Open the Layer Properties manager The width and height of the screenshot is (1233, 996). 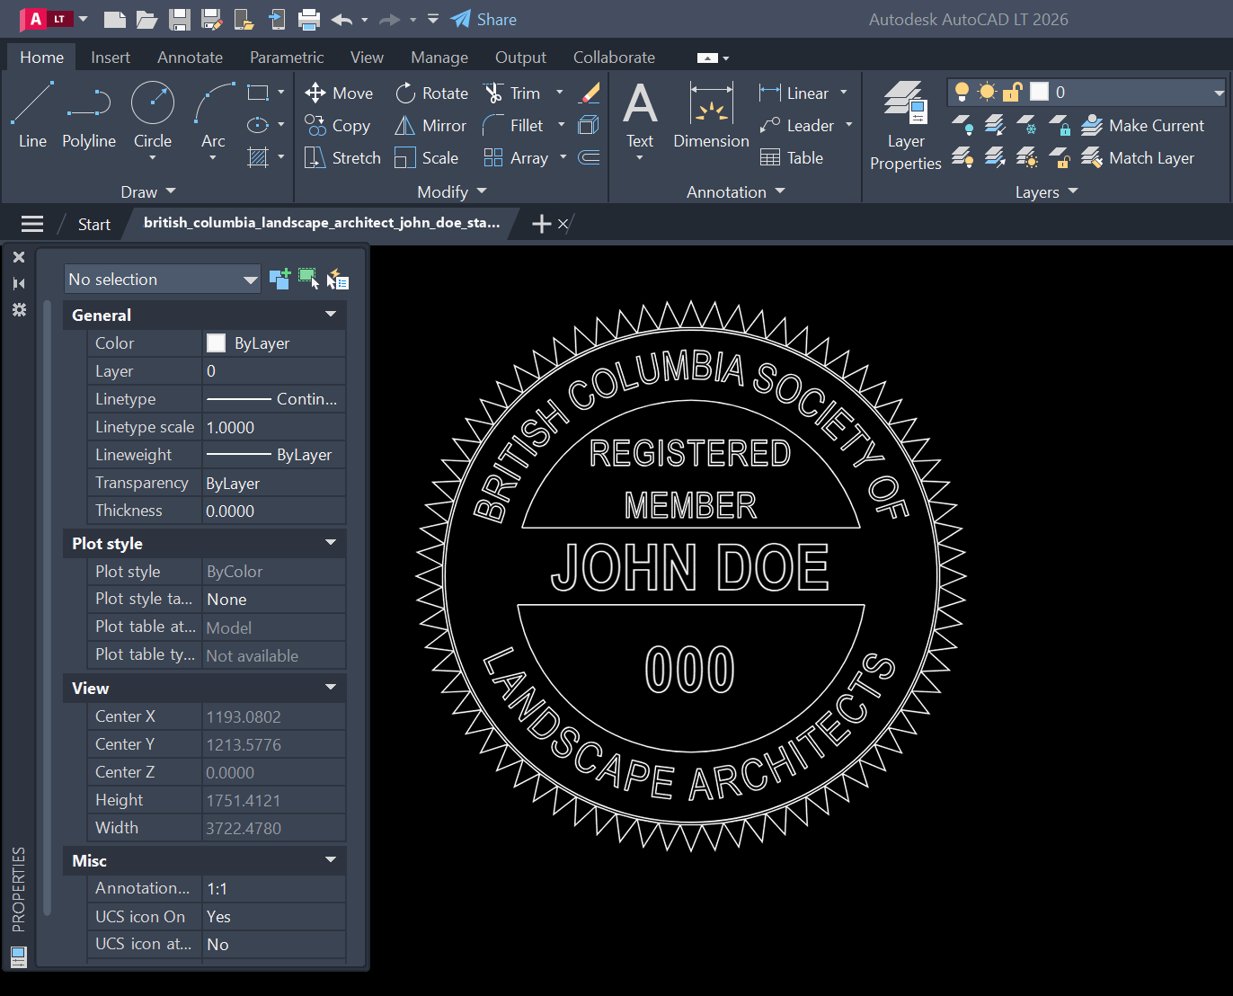[906, 126]
